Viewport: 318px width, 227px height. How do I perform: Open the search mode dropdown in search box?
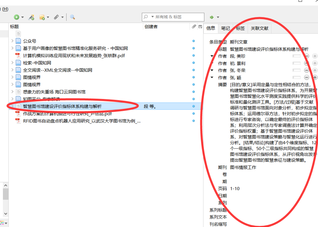(x=153, y=17)
